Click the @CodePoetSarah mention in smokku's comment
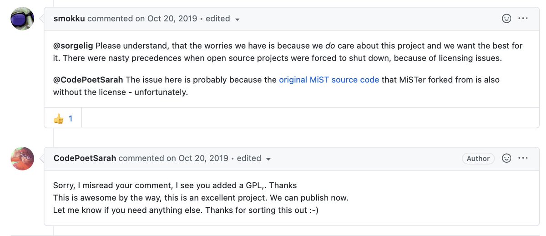Screen dimensions: 546x236 [x=88, y=80]
